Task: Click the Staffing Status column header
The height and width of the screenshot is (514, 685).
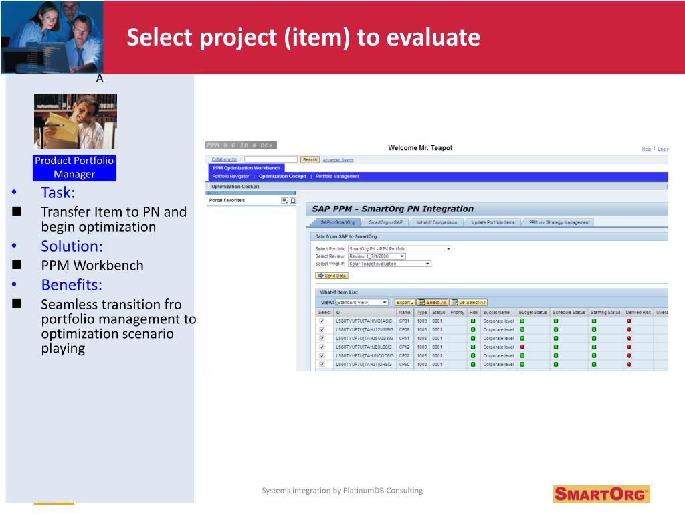Action: coord(605,312)
